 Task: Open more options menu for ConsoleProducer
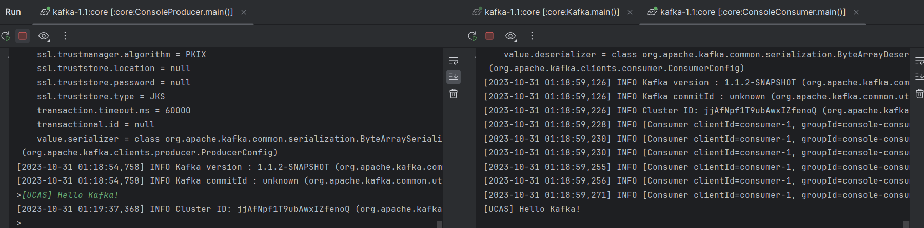(x=65, y=36)
